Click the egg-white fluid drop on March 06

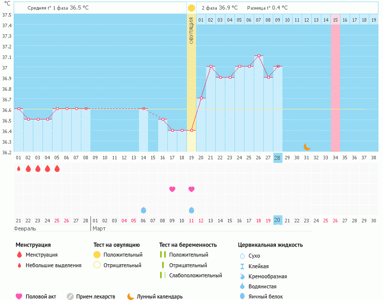click(143, 210)
